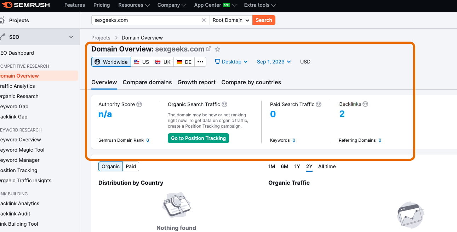457x232 pixels.
Task: Open Resources menu dropdown
Action: pos(134,5)
